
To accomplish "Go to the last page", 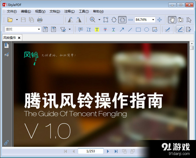I will point(116,151).
